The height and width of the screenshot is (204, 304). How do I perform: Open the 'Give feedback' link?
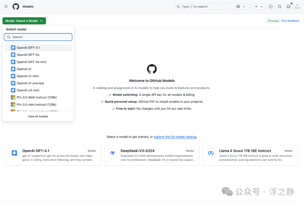(290, 21)
